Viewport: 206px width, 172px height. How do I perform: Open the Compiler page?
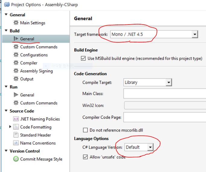[29, 63]
